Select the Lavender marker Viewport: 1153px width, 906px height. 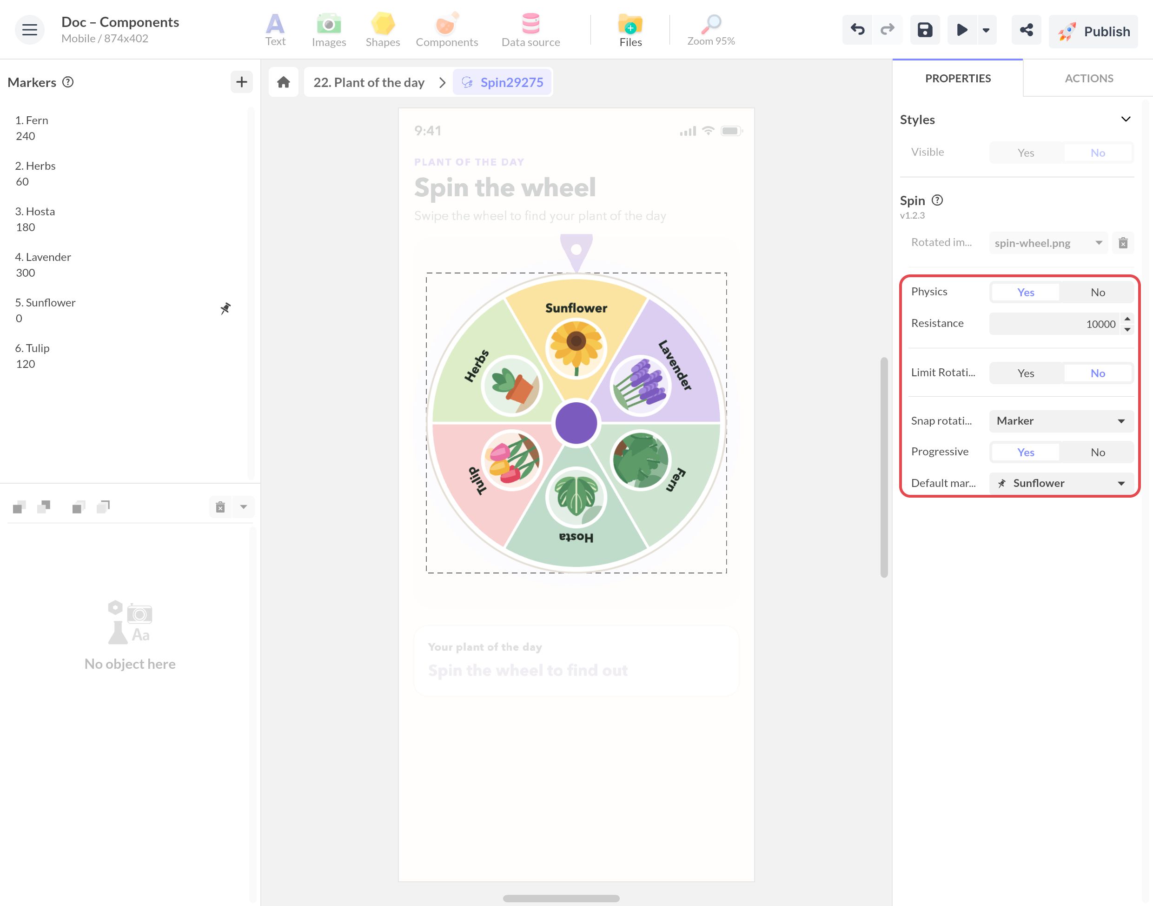click(x=126, y=265)
